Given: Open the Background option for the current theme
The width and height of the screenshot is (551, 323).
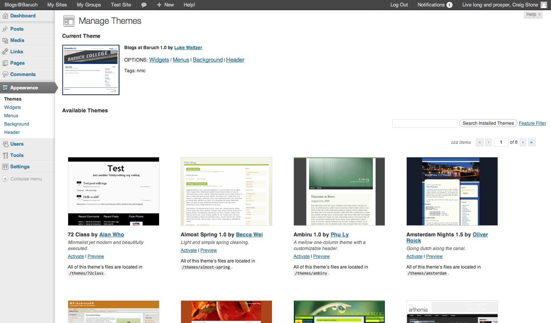Looking at the screenshot, I should pyautogui.click(x=208, y=60).
